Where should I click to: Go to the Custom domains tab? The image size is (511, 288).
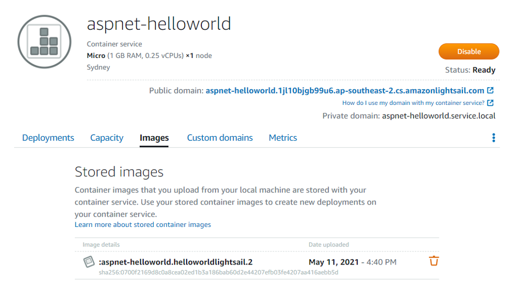pyautogui.click(x=220, y=138)
